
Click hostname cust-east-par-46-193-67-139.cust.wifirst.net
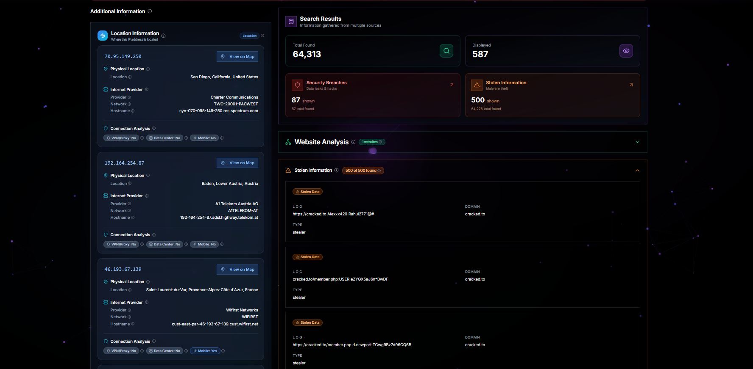[x=215, y=324]
